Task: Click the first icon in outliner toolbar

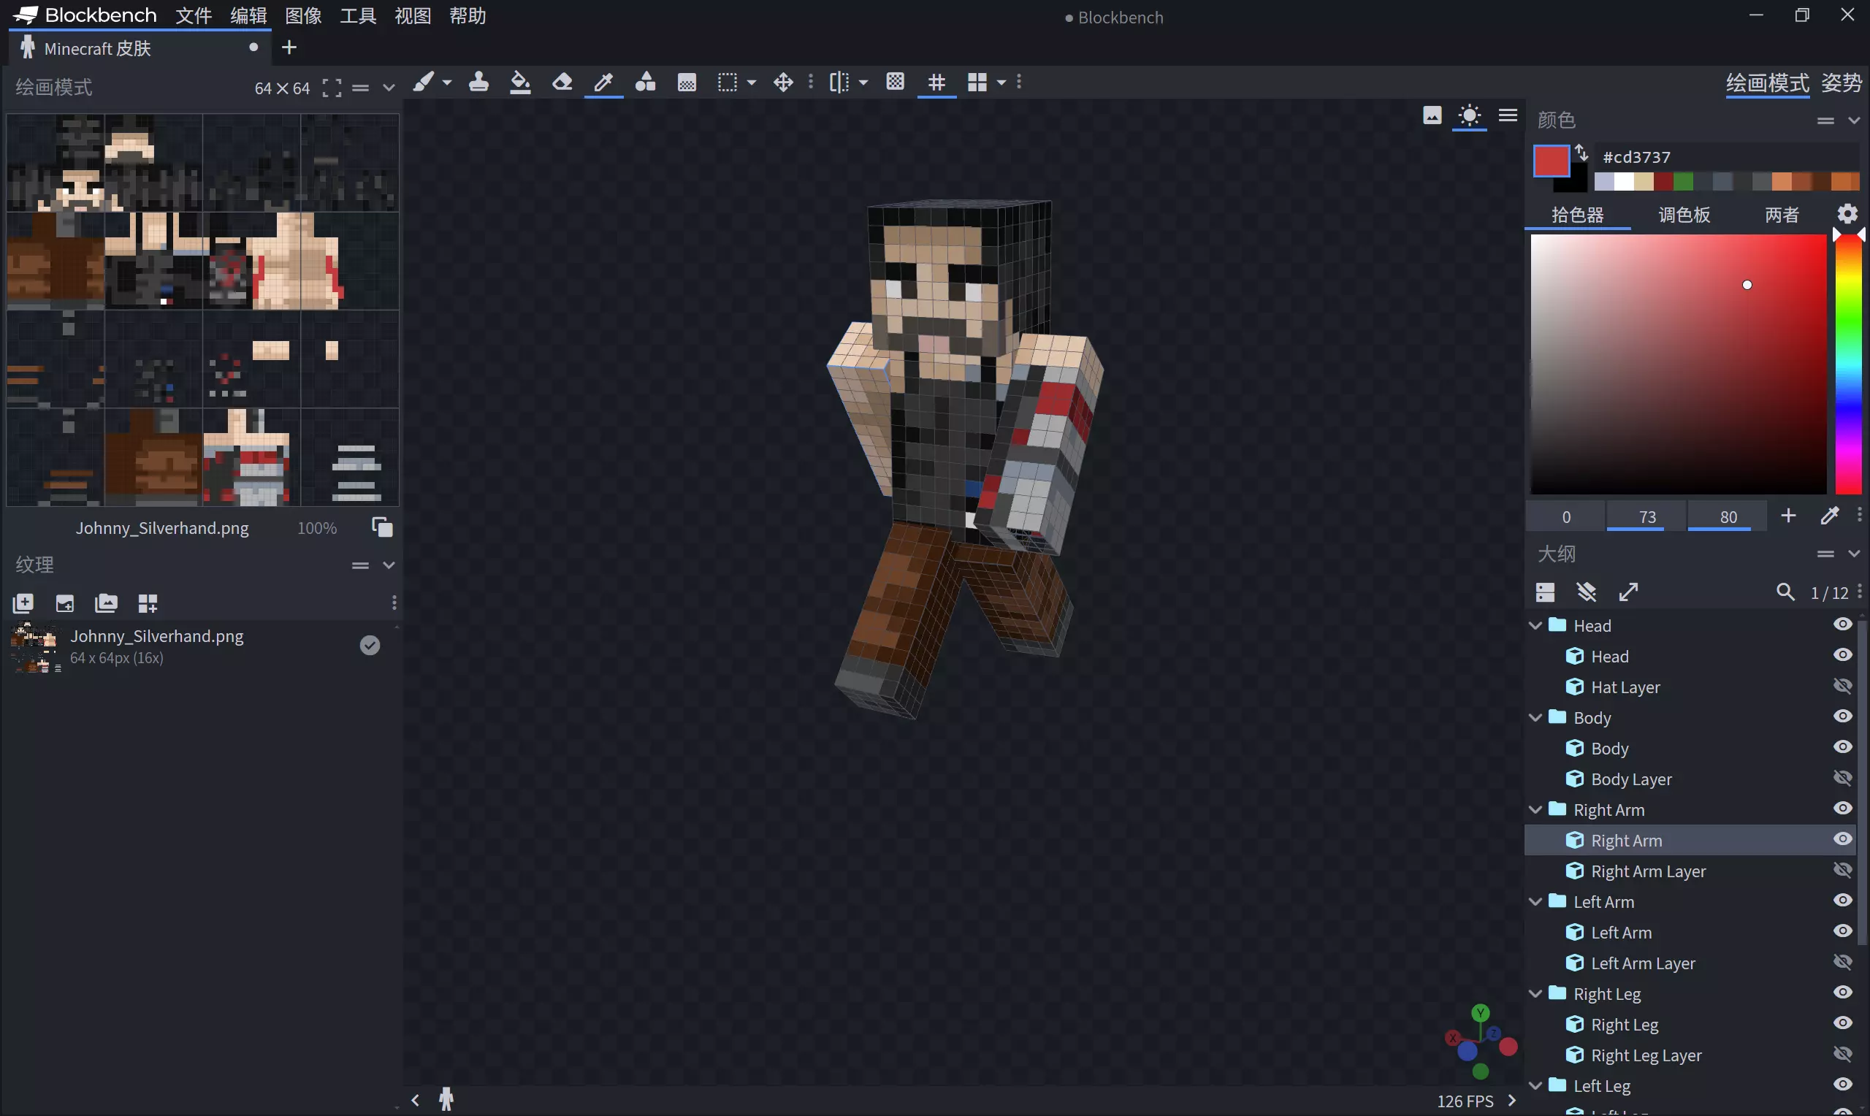Action: 1545,592
